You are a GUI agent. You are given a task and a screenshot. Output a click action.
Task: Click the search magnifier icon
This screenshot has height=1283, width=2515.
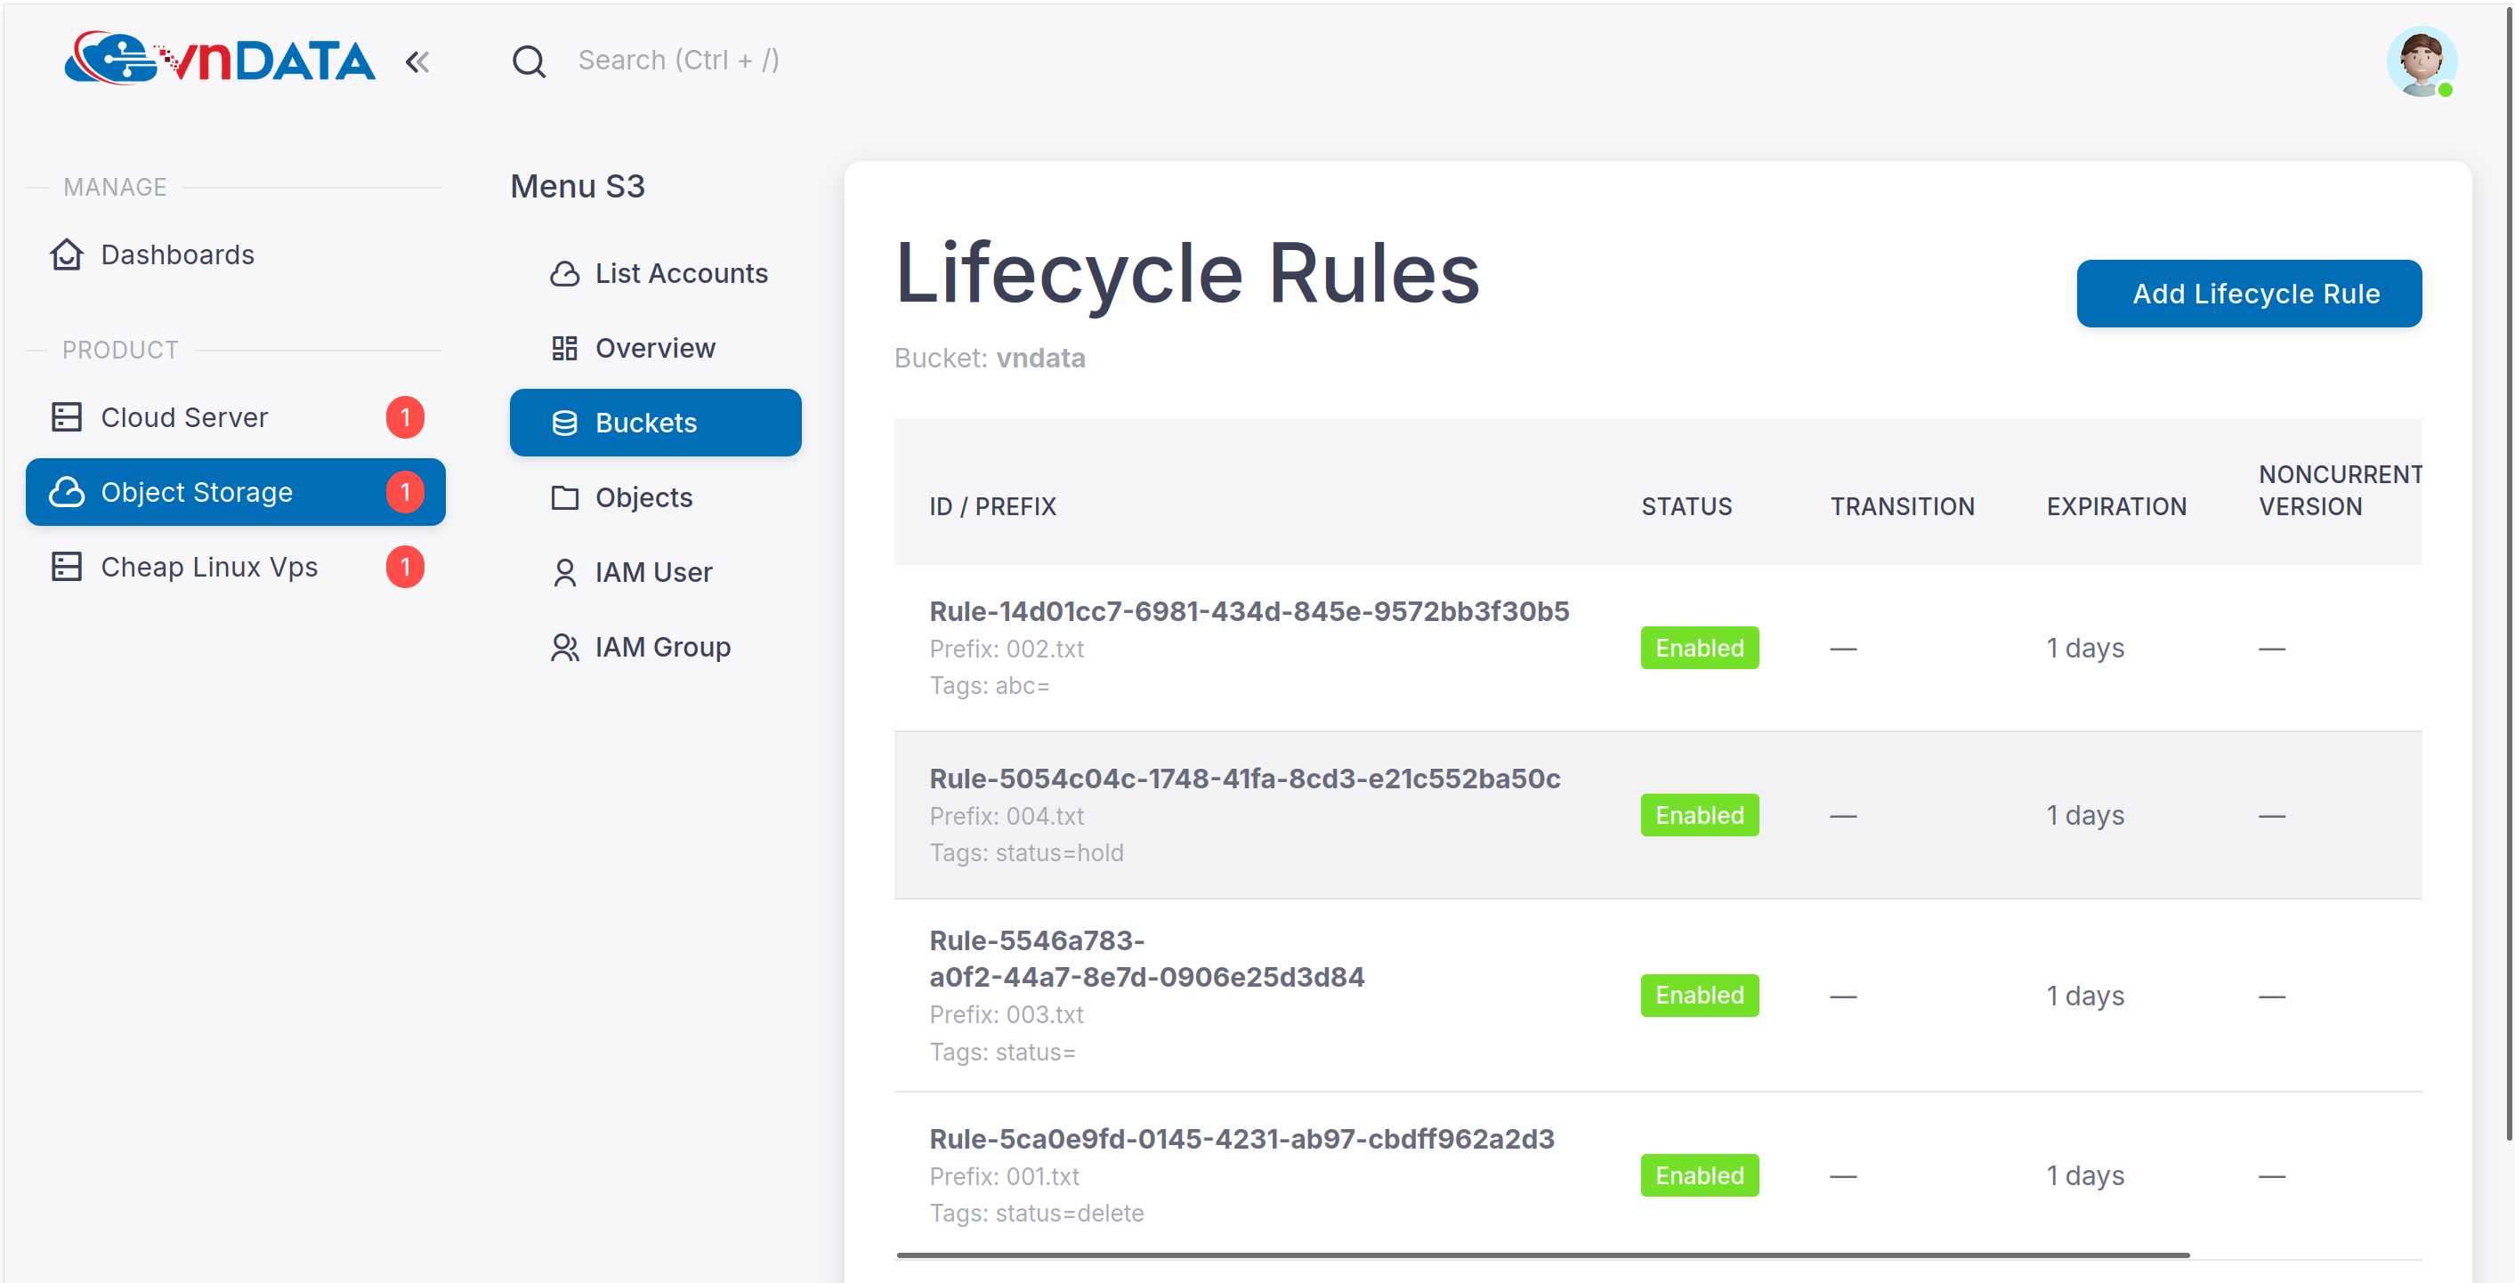point(529,61)
